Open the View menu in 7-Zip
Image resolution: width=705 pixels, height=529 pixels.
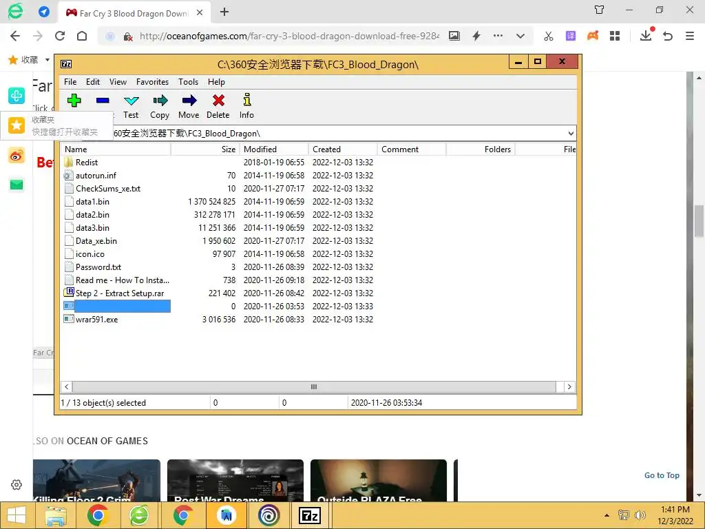pyautogui.click(x=118, y=82)
